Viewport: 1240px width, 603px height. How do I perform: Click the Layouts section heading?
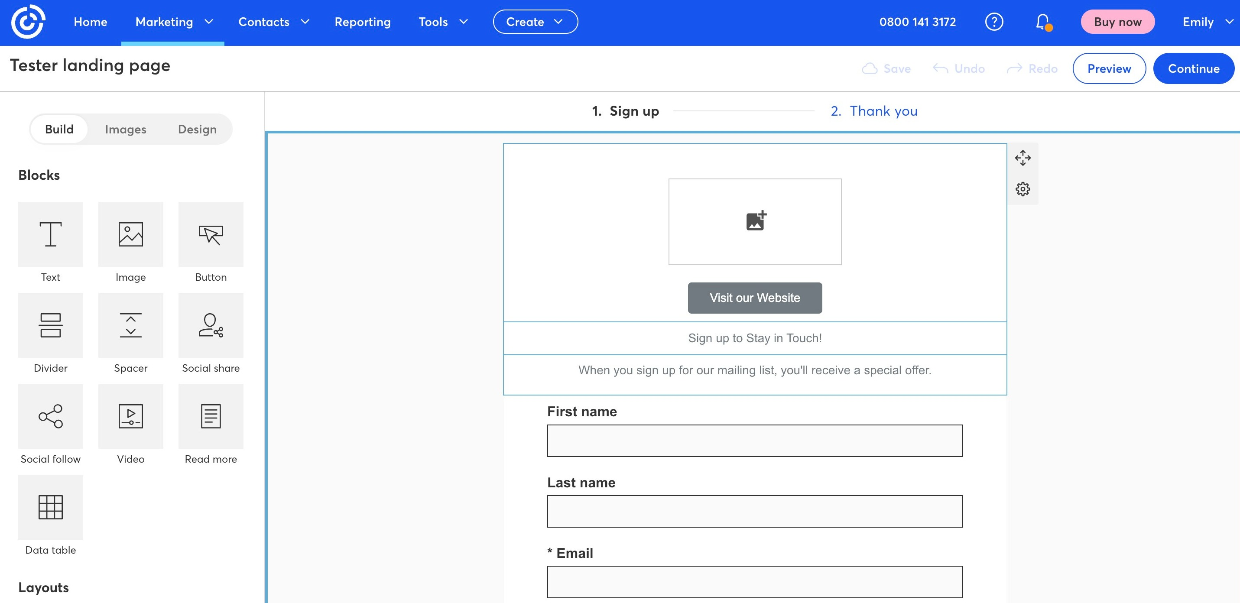[x=43, y=587]
